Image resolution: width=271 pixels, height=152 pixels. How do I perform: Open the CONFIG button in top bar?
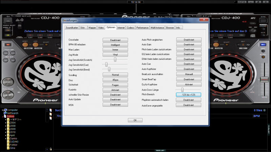pos(242,2)
